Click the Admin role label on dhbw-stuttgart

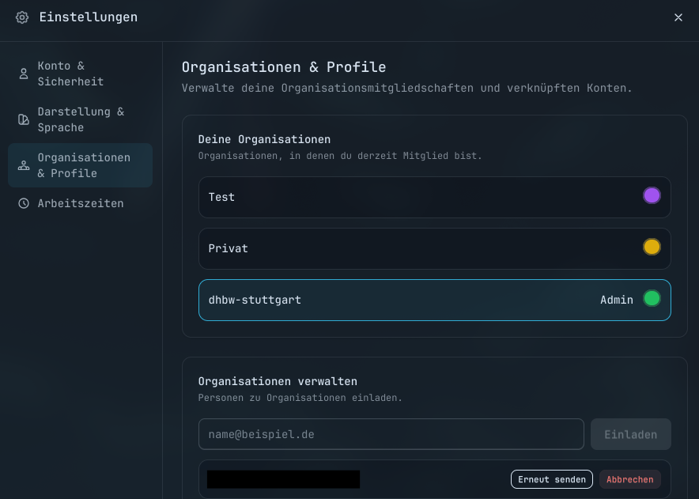click(x=617, y=301)
